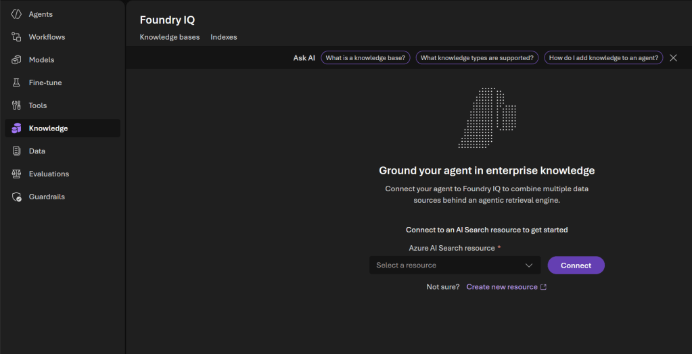Viewport: 692px width, 354px height.
Task: Click the Ask AI label
Action: tap(304, 58)
